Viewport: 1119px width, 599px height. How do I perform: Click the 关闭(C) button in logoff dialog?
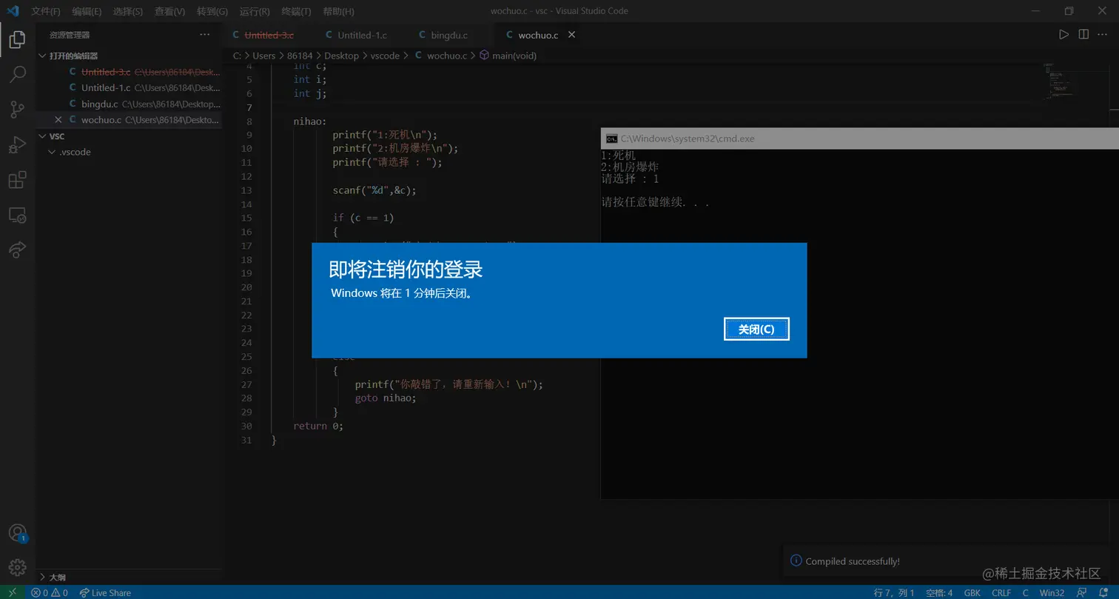pos(756,329)
